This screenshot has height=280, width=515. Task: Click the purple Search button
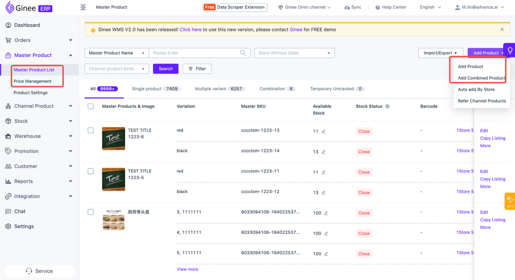pos(165,68)
